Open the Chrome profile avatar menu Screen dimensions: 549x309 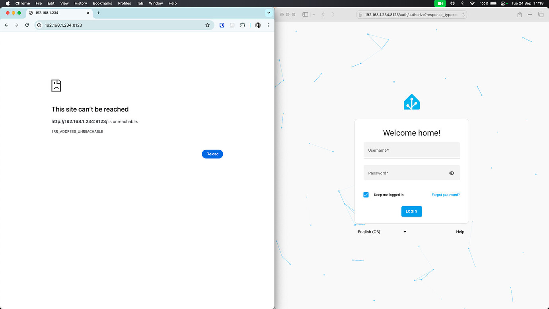click(x=257, y=25)
